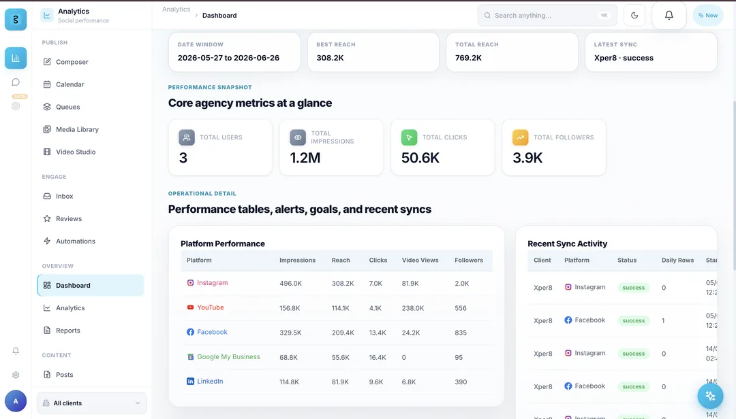Open the chat bubble rail icon
736x419 pixels.
tap(16, 82)
